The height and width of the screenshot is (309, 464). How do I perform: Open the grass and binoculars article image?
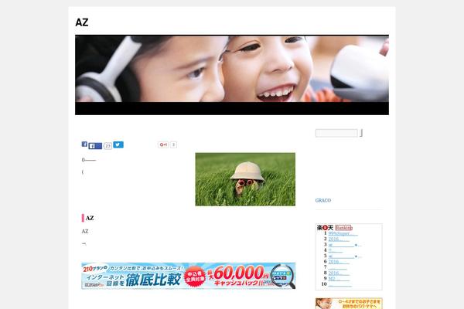(245, 179)
